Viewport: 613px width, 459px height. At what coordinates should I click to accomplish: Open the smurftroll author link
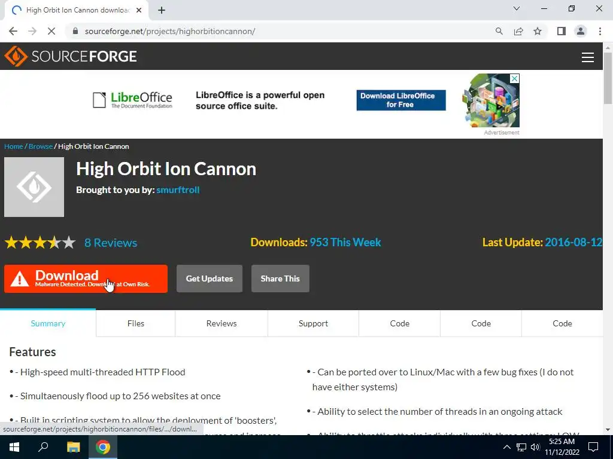tap(178, 190)
